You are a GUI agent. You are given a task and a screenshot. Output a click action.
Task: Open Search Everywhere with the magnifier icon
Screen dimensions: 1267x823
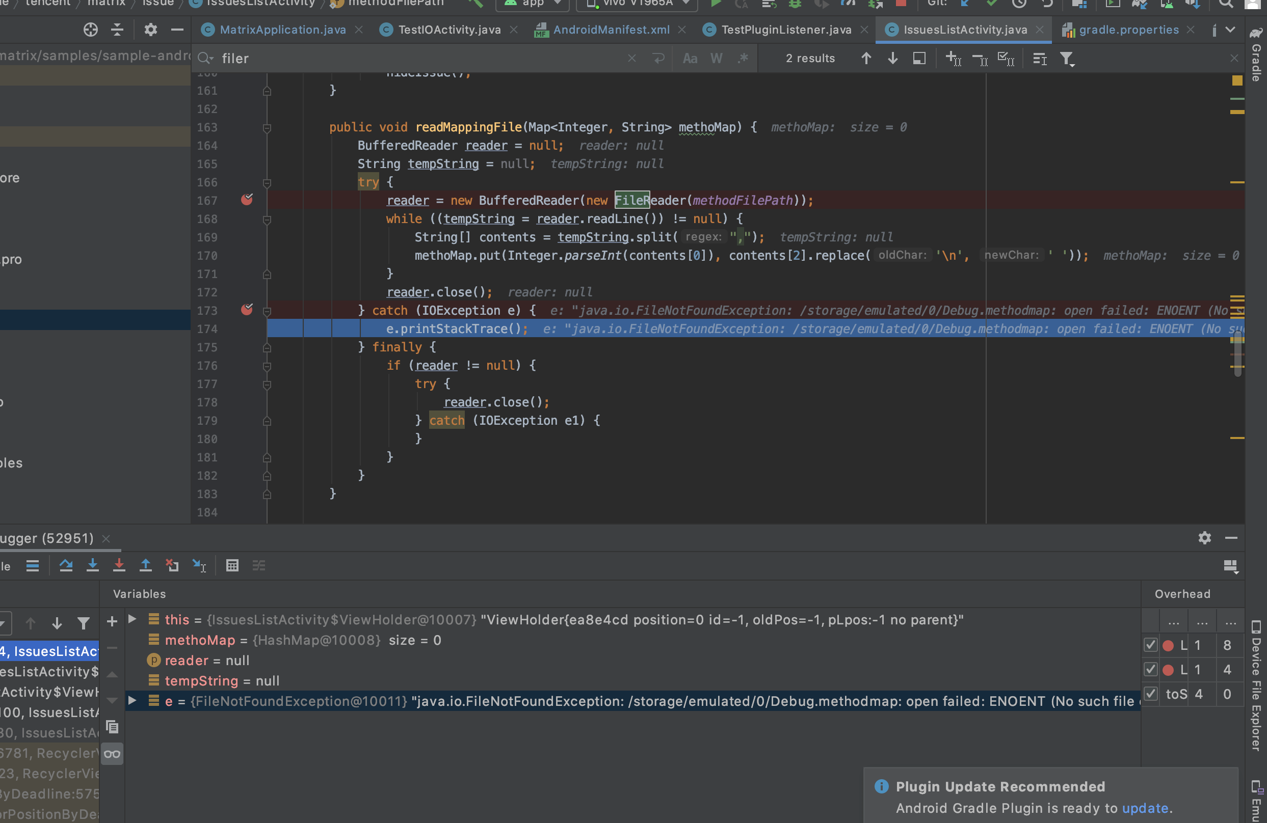1226,4
